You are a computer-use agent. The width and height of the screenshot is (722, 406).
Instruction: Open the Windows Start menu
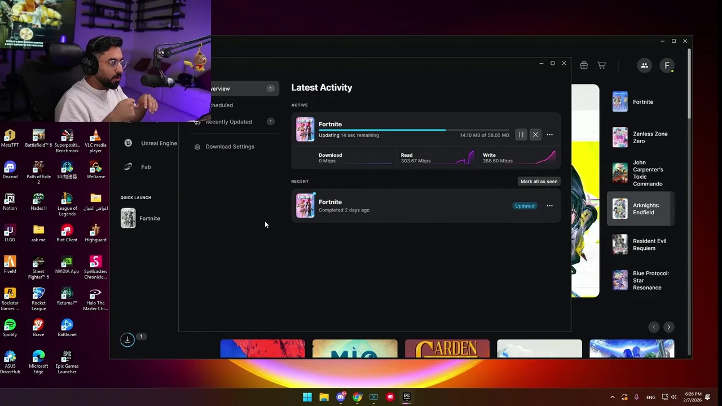pos(307,397)
